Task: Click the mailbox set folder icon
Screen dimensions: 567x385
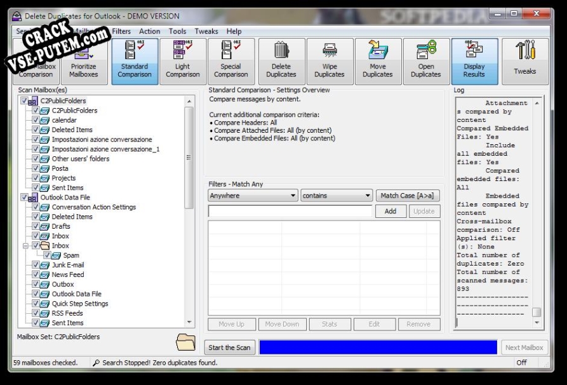Action: click(x=185, y=342)
